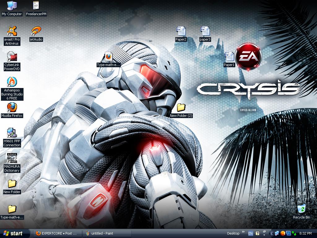Viewport: 317px width, 238px height.
Task: Open the MADHURA Dictionary shortcut
Action: point(12,158)
